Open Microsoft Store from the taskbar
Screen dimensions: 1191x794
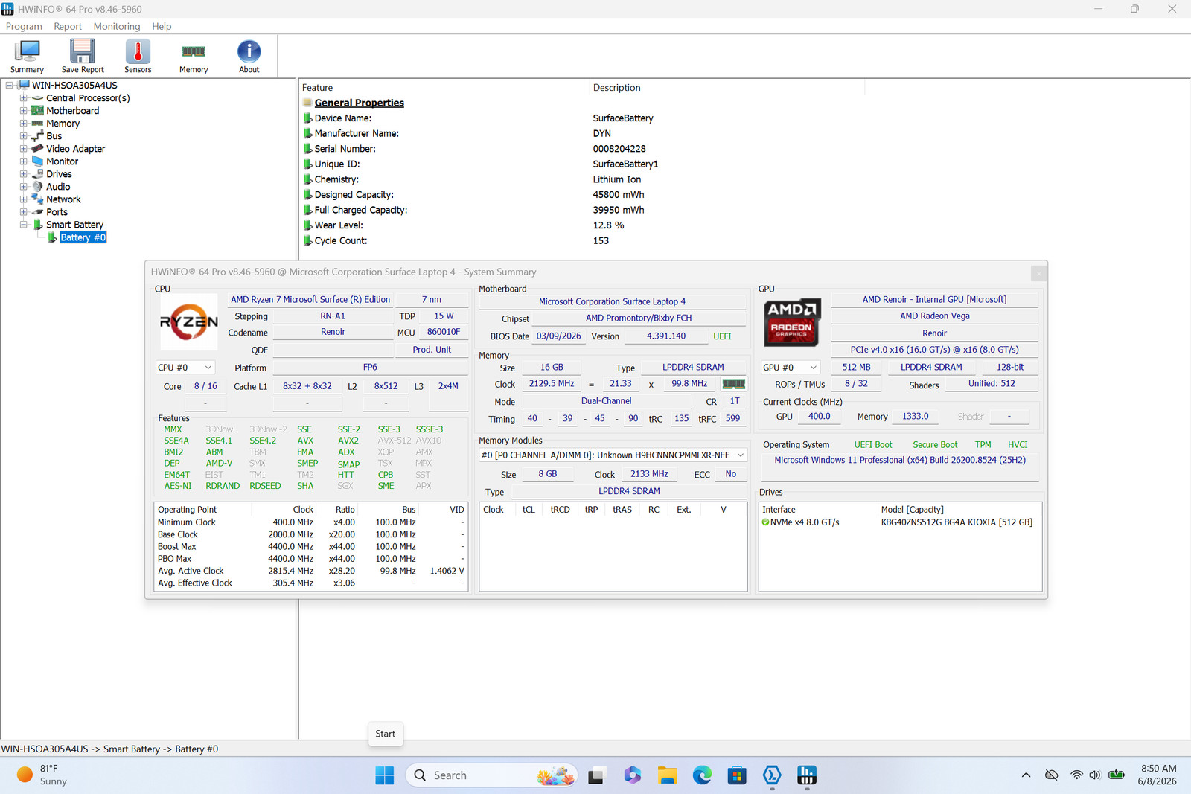[x=737, y=775]
